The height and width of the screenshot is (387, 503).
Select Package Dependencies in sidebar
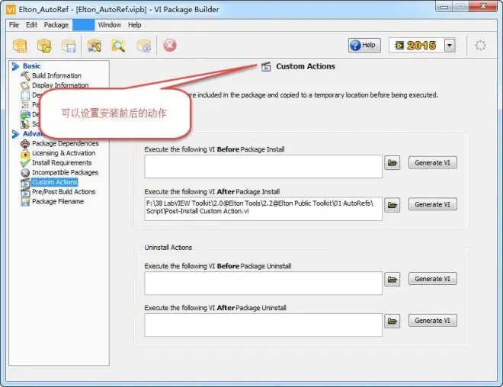click(x=65, y=143)
